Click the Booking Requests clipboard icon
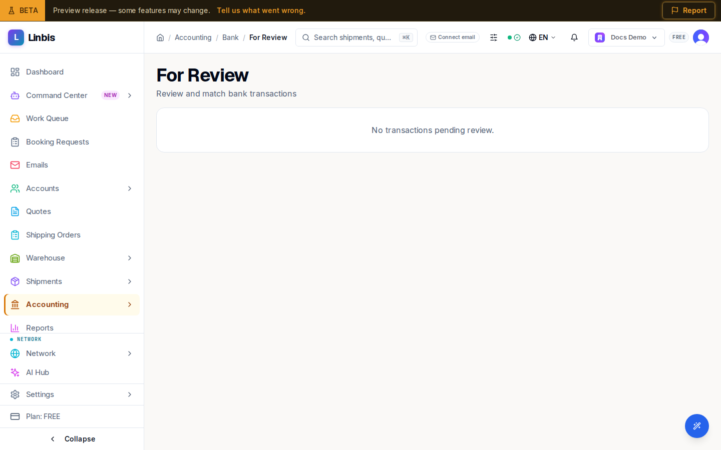 click(15, 142)
